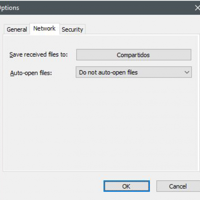Viewport: 200px width, 200px height.
Task: Click blank footer area left of OK
Action: point(50,186)
